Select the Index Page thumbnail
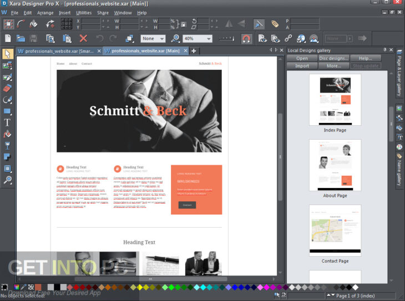This screenshot has width=405, height=301. coord(335,100)
